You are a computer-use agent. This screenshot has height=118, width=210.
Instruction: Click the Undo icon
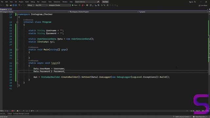pyautogui.click(x=19, y=5)
